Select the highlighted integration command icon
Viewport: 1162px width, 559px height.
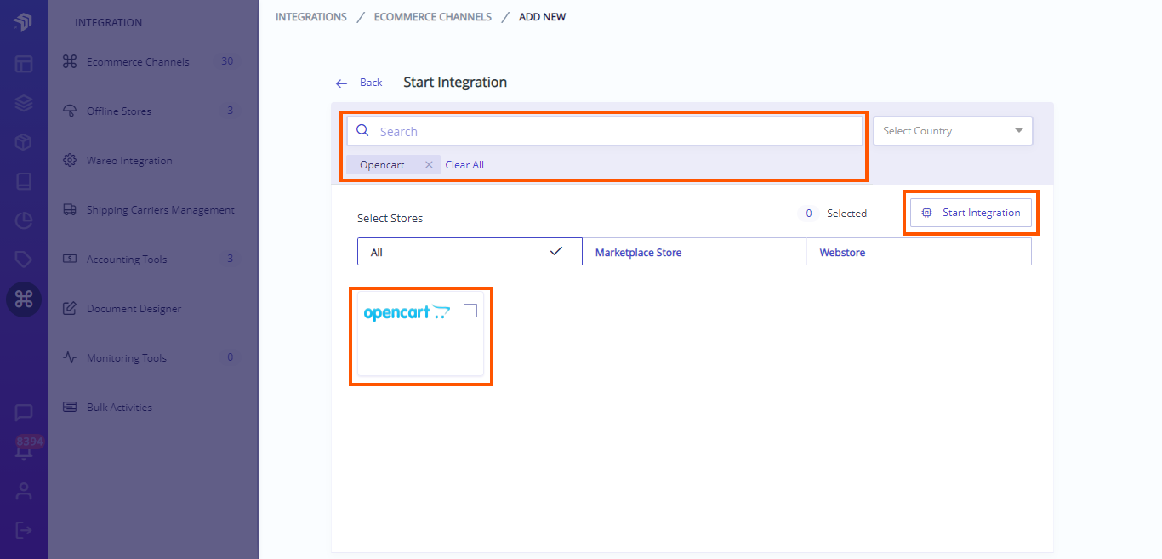(24, 299)
